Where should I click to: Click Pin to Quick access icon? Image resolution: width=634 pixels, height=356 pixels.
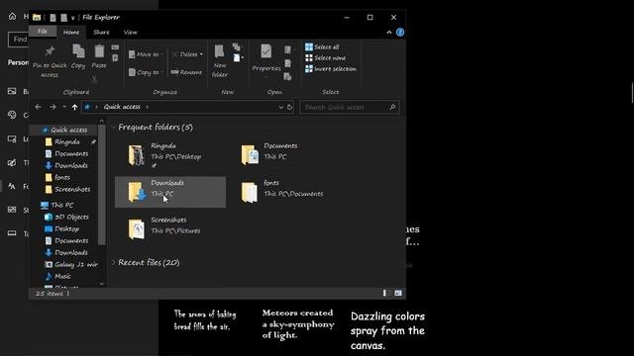point(50,51)
